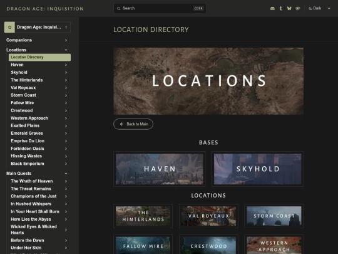Open Crestwood in the sidebar
This screenshot has width=338, height=254.
pyautogui.click(x=22, y=110)
